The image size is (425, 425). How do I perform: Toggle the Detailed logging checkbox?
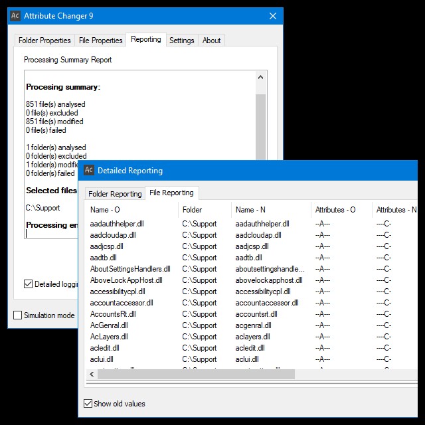pos(28,284)
